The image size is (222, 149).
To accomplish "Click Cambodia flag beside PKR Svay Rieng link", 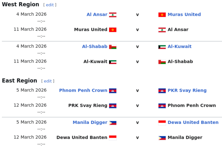I will click(162, 91).
